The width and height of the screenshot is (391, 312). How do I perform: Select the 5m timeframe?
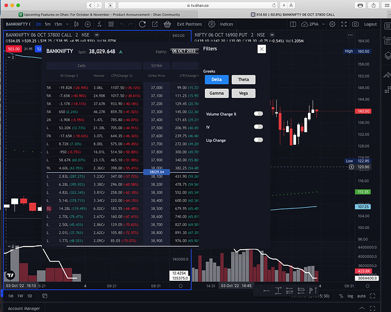click(x=47, y=24)
